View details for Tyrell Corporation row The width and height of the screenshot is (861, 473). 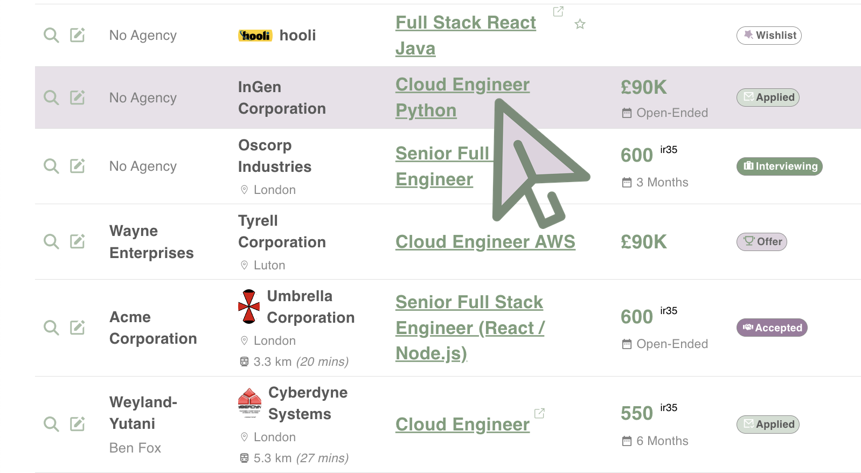point(51,241)
